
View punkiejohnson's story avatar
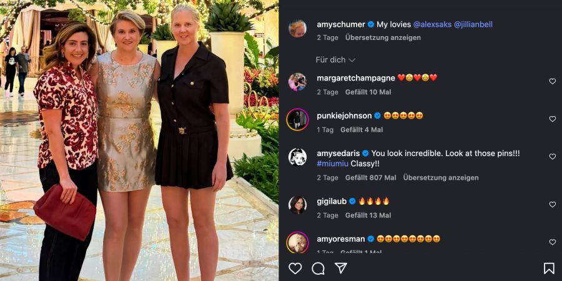(x=297, y=119)
